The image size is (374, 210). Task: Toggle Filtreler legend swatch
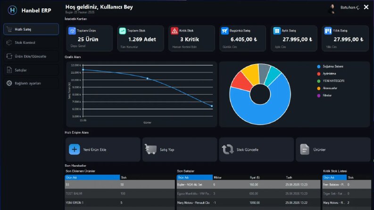(319, 96)
